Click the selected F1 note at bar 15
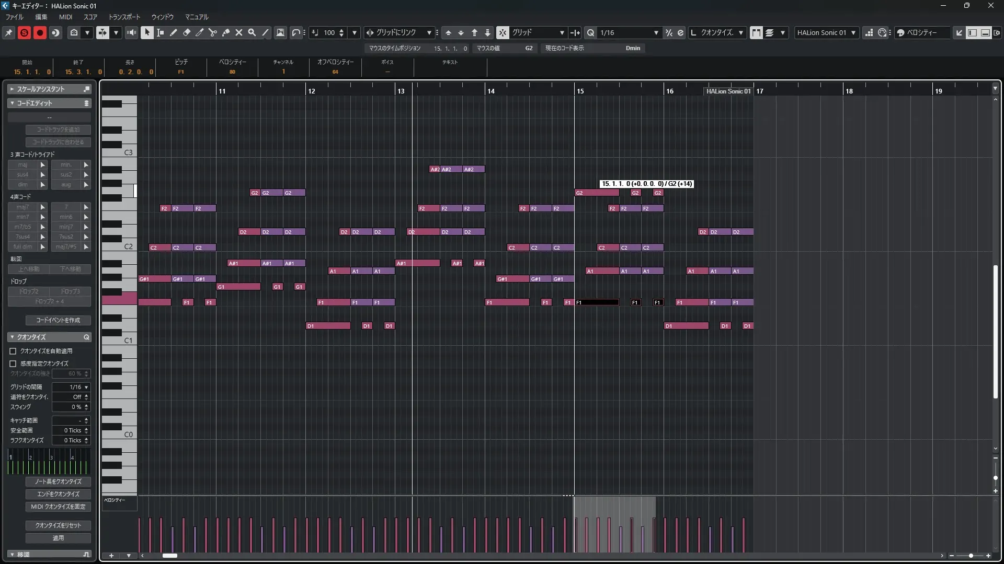Image resolution: width=1004 pixels, height=564 pixels. click(x=597, y=302)
